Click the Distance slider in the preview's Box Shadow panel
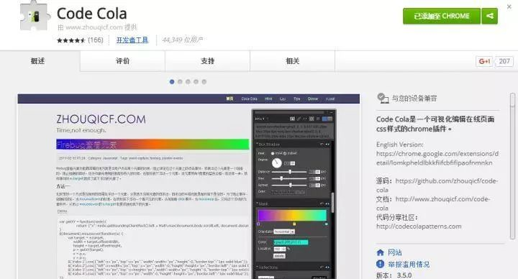Screen dimensions: 518x279 click(289, 172)
